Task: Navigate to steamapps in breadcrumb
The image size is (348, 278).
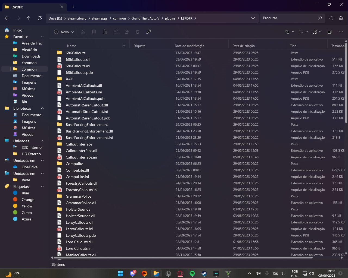Action: click(100, 18)
